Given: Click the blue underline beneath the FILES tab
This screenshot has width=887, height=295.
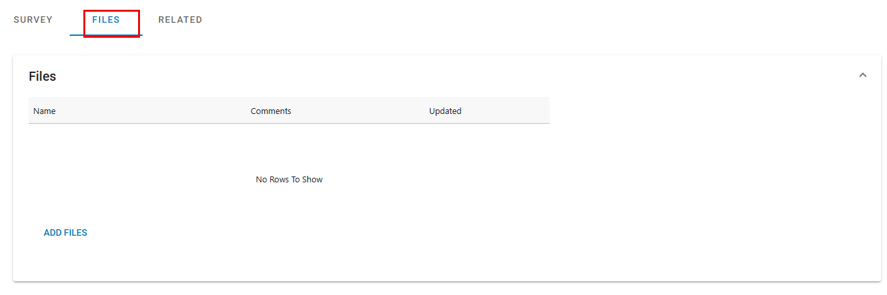Looking at the screenshot, I should [x=106, y=35].
